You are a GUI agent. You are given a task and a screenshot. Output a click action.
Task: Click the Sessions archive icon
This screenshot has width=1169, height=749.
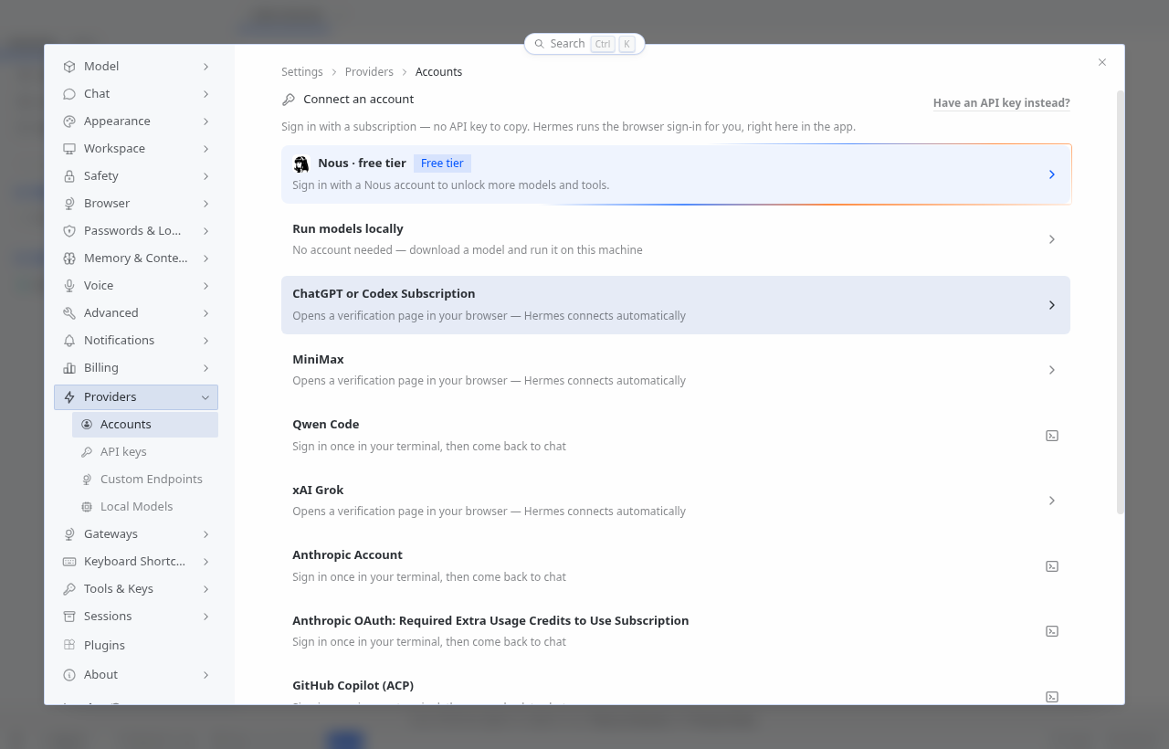coord(69,617)
